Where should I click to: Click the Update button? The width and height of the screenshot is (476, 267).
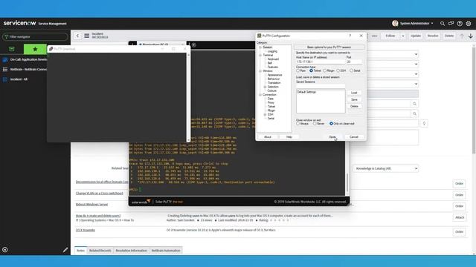(x=416, y=36)
